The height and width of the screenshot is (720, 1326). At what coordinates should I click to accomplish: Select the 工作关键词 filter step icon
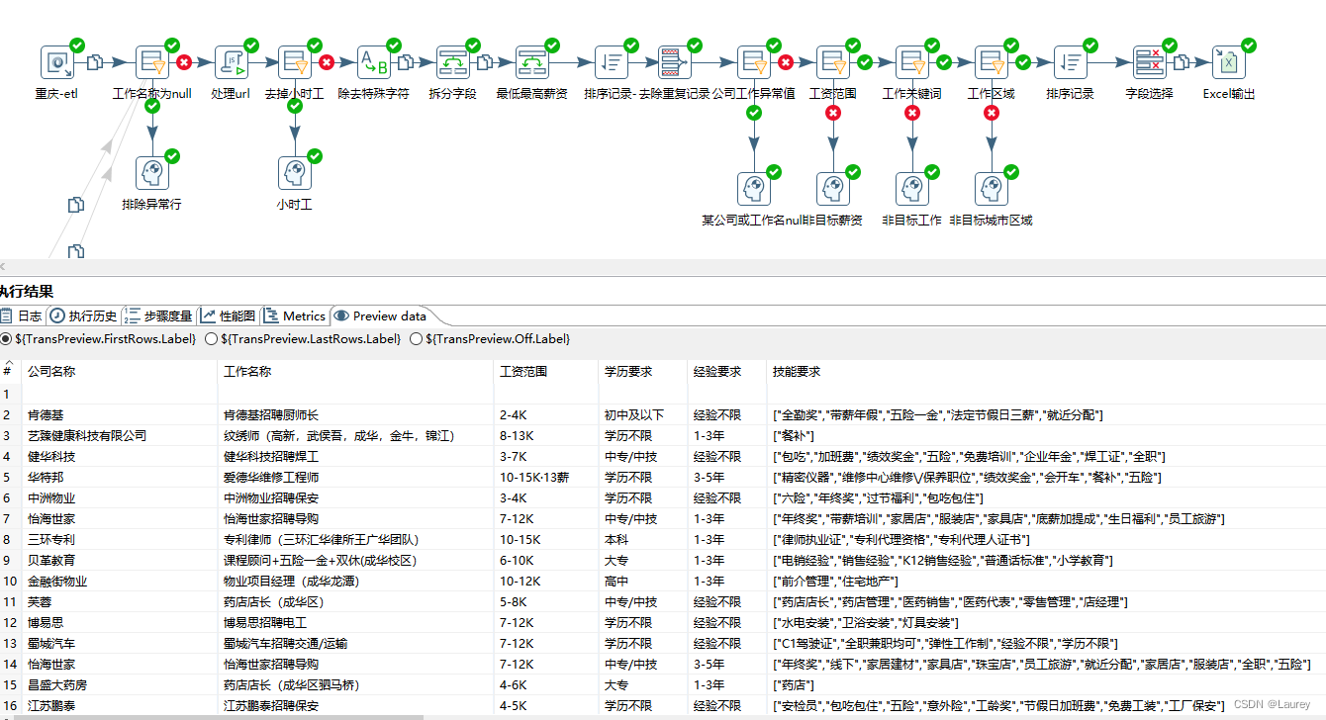(x=911, y=61)
